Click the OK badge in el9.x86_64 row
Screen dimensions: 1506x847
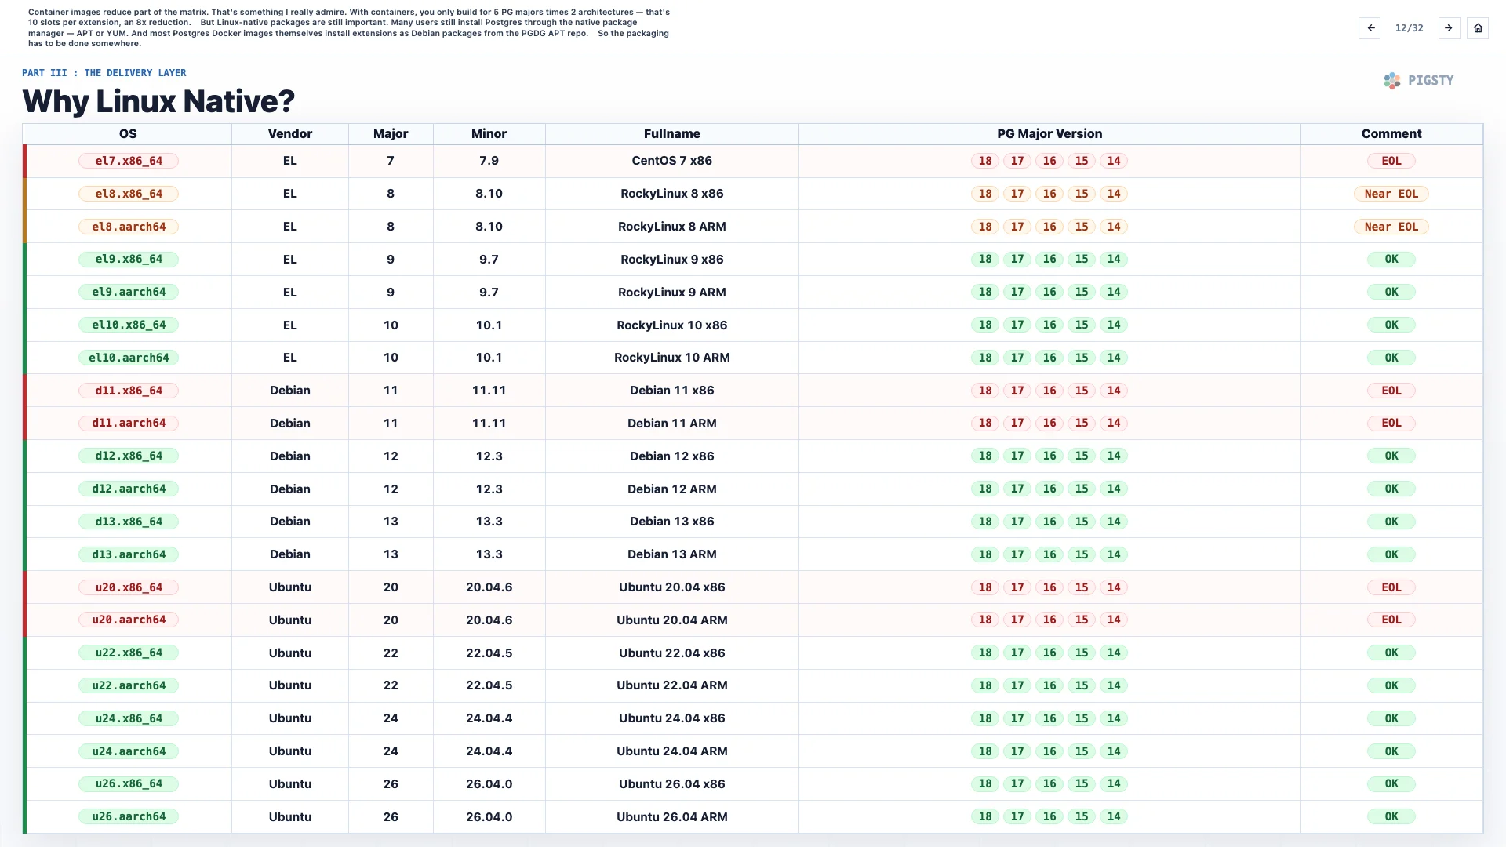coord(1391,259)
